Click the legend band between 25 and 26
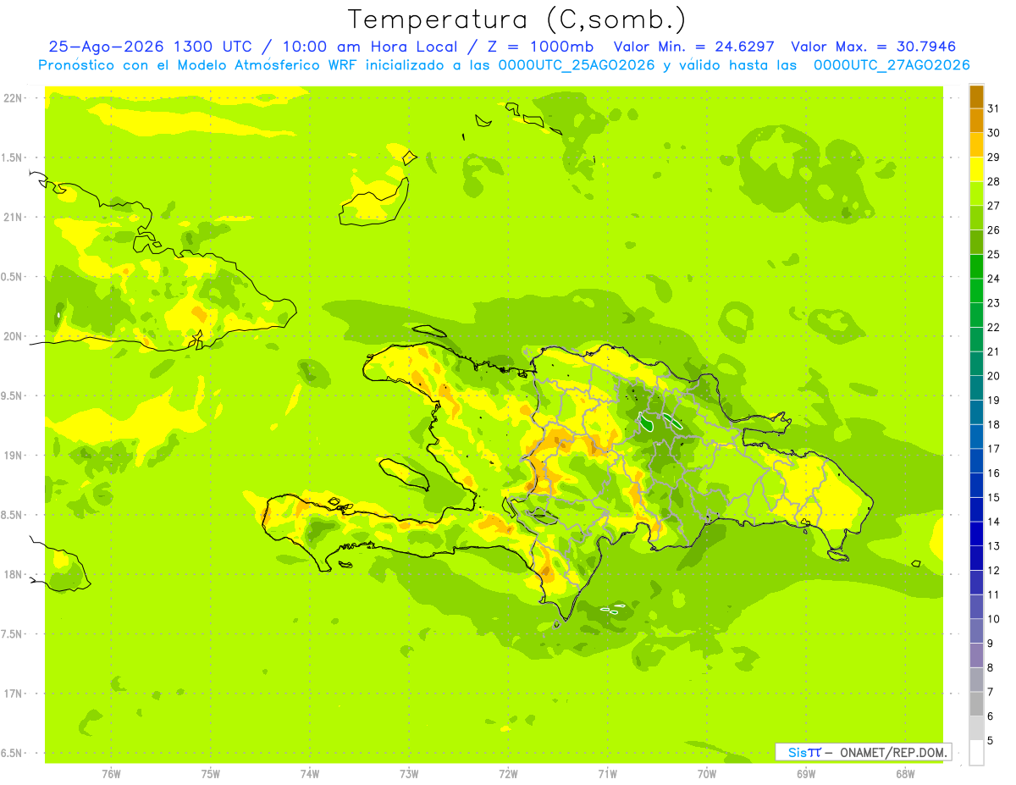 (976, 242)
